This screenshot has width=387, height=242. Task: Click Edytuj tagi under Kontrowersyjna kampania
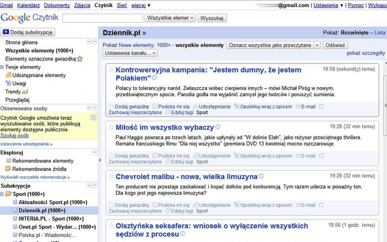click(x=180, y=113)
